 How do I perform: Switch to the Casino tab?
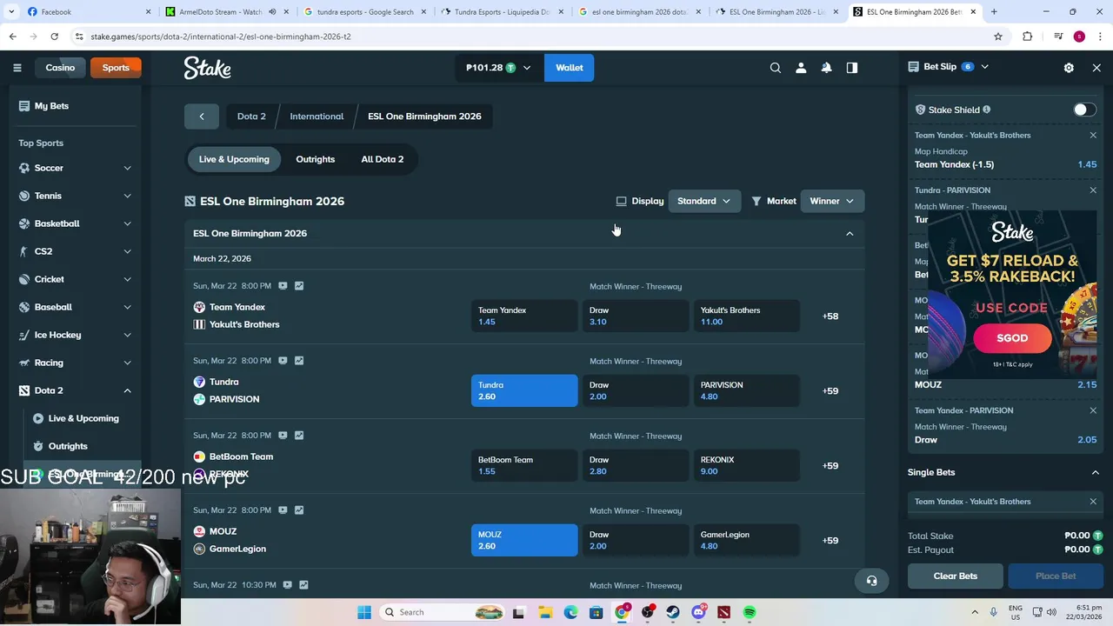[x=60, y=67]
